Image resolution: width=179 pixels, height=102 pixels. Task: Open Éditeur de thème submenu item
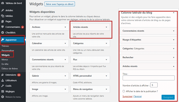(x=10, y=69)
